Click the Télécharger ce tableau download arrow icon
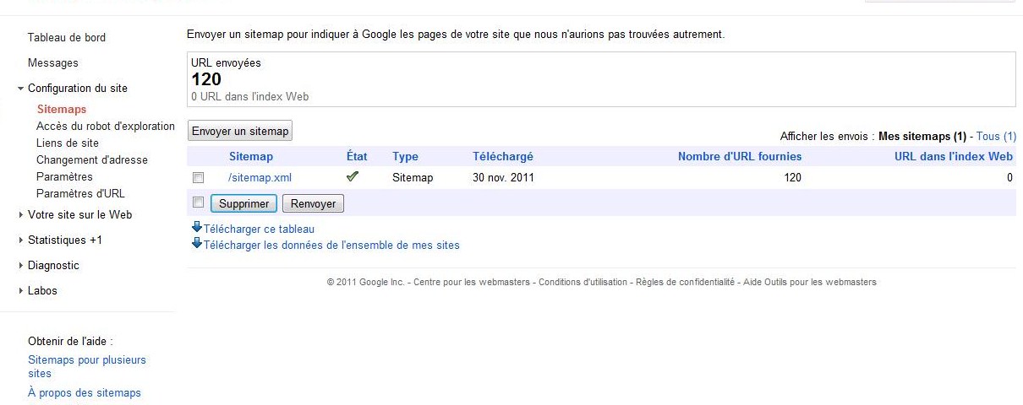Image resolution: width=1023 pixels, height=405 pixels. (x=197, y=228)
